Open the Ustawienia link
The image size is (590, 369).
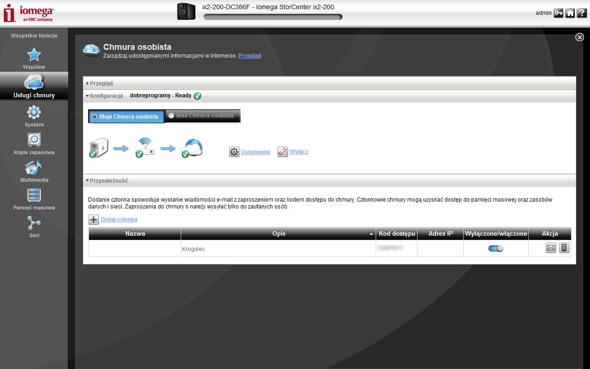click(255, 152)
